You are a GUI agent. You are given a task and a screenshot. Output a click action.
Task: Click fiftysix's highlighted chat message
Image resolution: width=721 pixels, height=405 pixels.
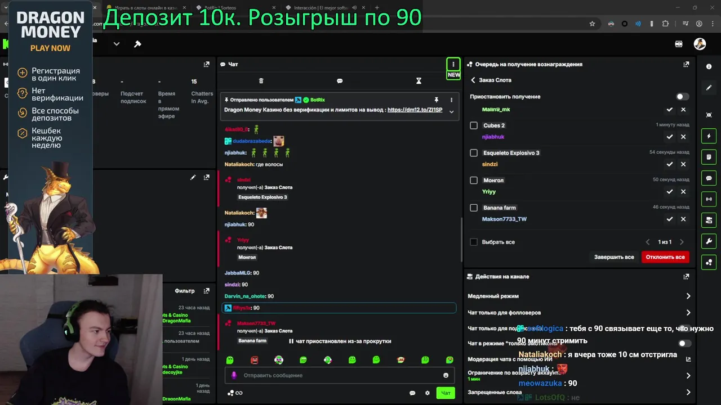click(340, 308)
